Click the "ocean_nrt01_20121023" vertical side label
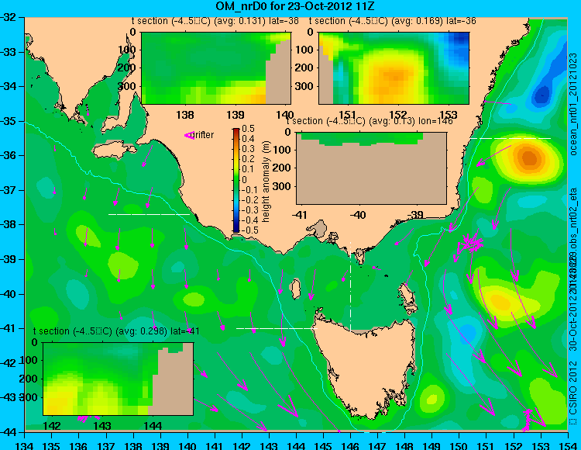This screenshot has width=581, height=450. pos(573,104)
